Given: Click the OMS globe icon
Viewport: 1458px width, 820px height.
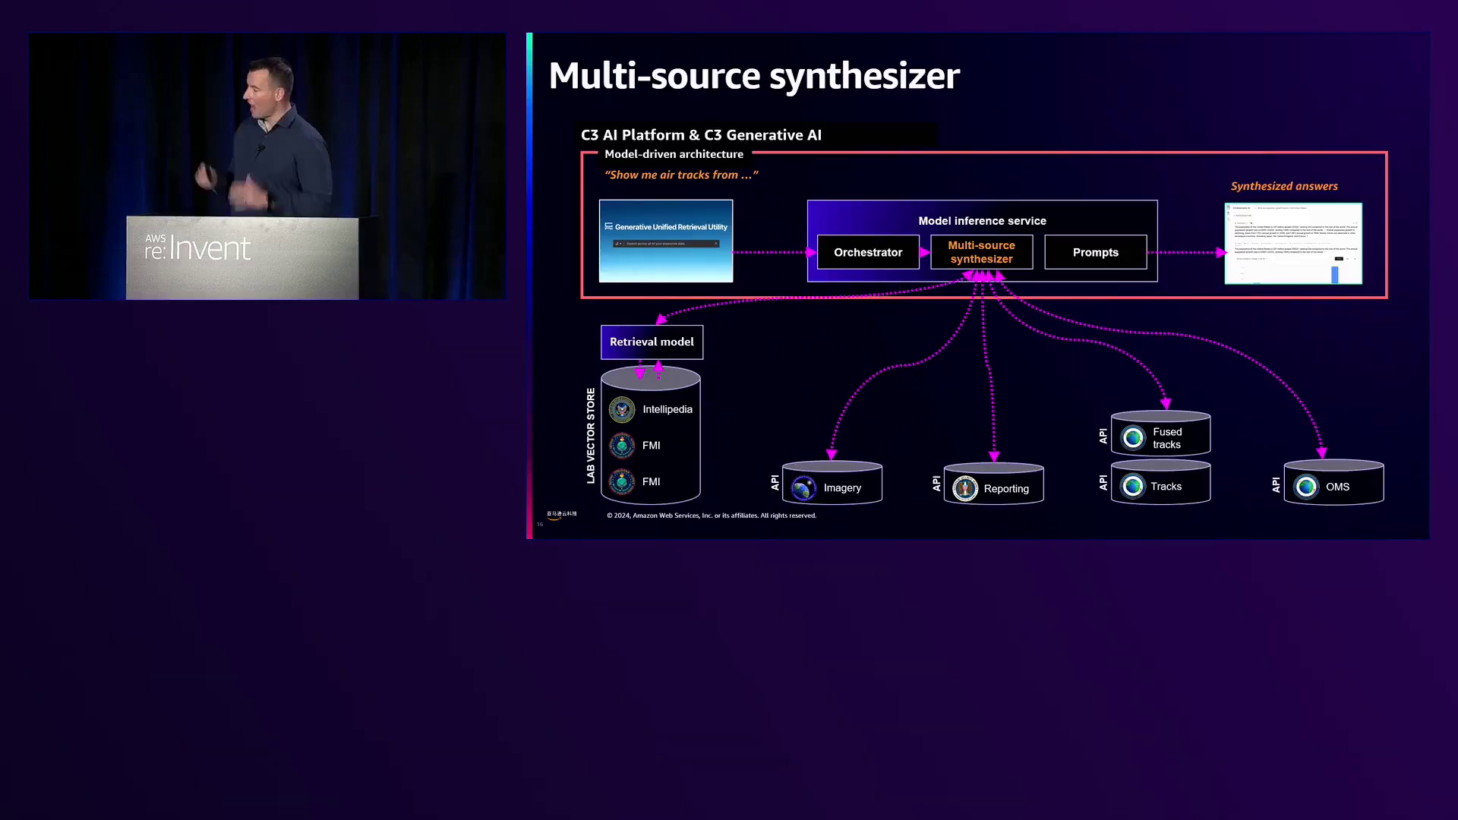Looking at the screenshot, I should pyautogui.click(x=1306, y=487).
